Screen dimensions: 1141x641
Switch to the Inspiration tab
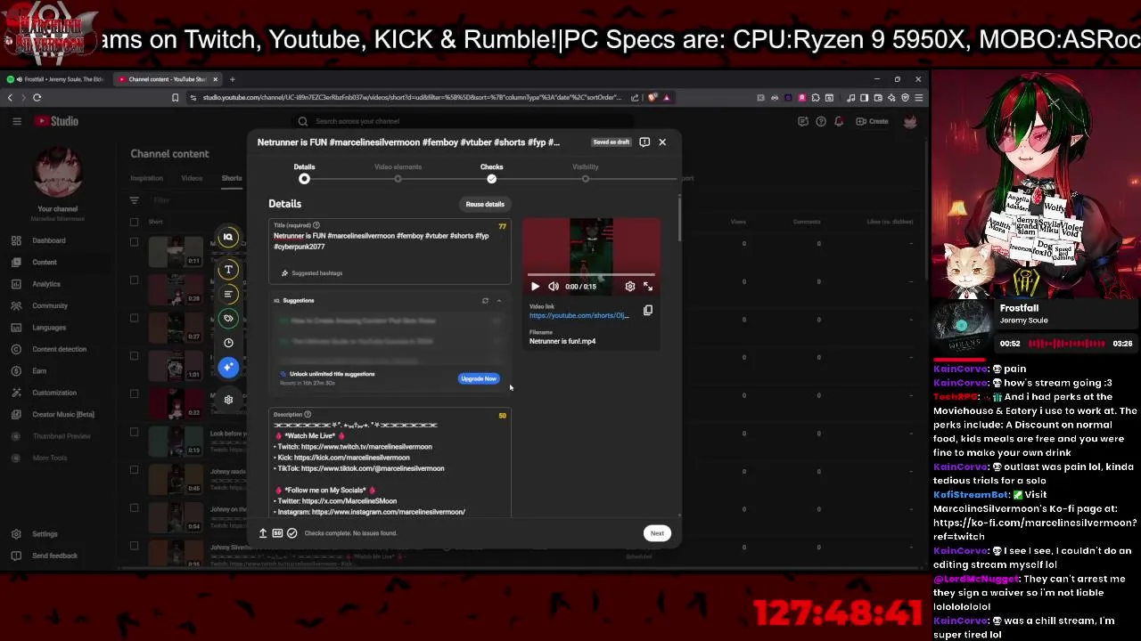[x=147, y=178]
